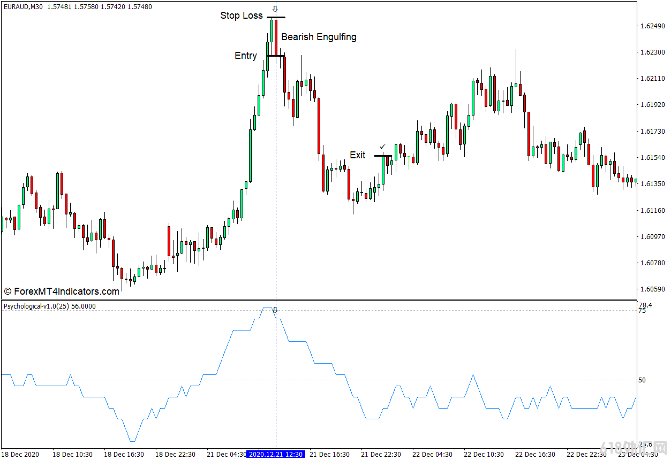Select the Entry horizontal line marker
This screenshot has width=671, height=461.
pos(275,56)
